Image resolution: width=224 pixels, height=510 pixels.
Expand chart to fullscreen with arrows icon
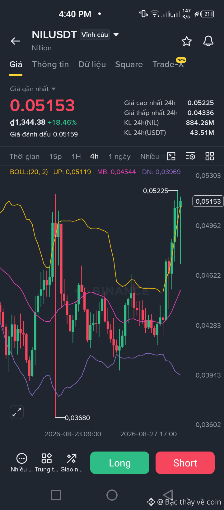tap(17, 412)
